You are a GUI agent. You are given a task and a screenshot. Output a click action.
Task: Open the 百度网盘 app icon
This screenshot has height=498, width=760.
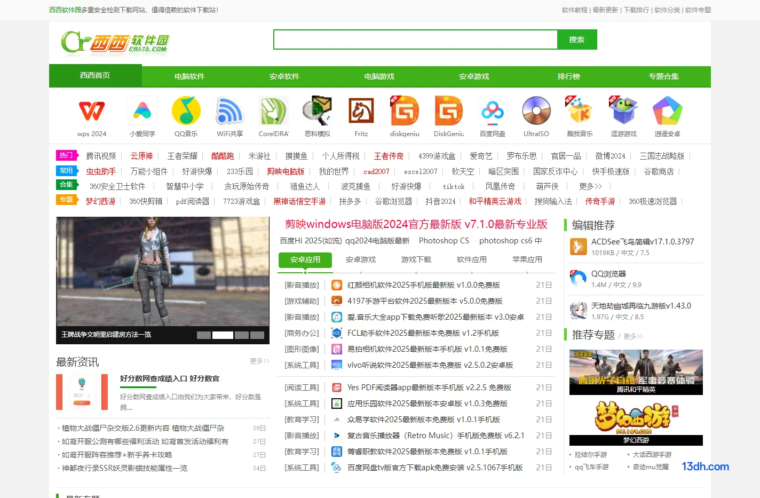tap(493, 111)
